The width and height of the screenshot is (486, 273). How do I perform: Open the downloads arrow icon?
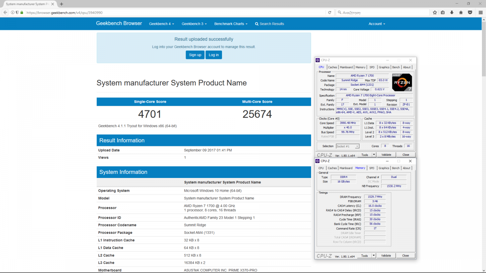pyautogui.click(x=452, y=13)
